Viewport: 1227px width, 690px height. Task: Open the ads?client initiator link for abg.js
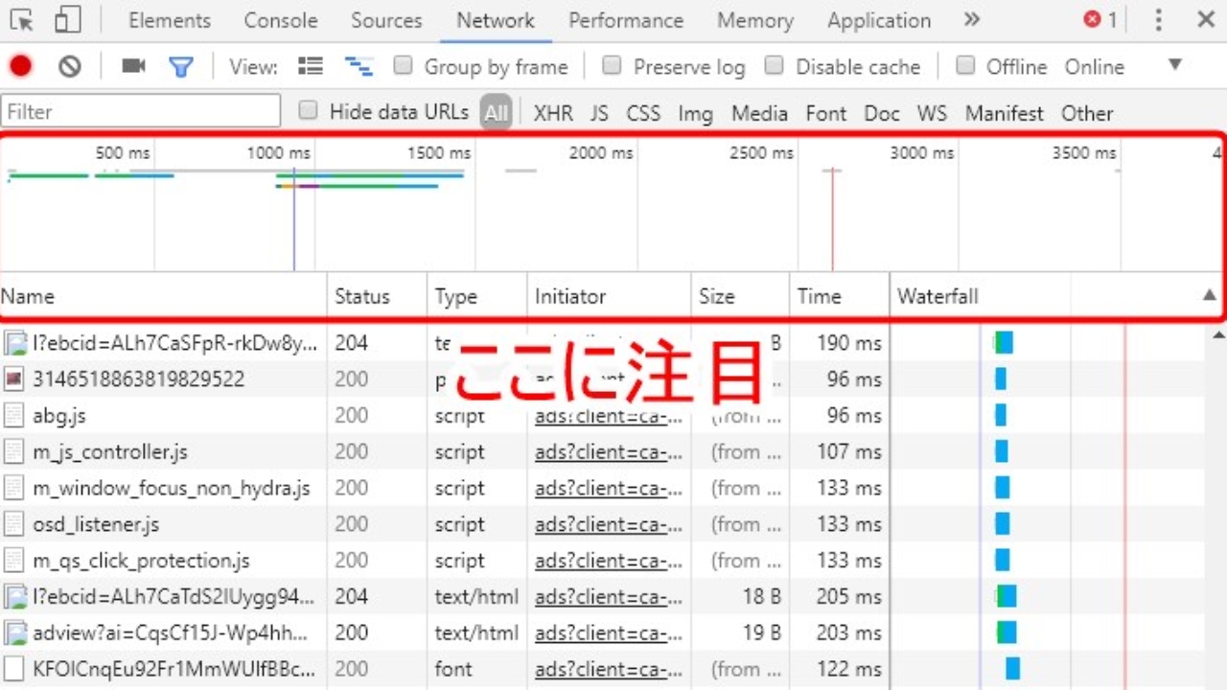tap(608, 416)
